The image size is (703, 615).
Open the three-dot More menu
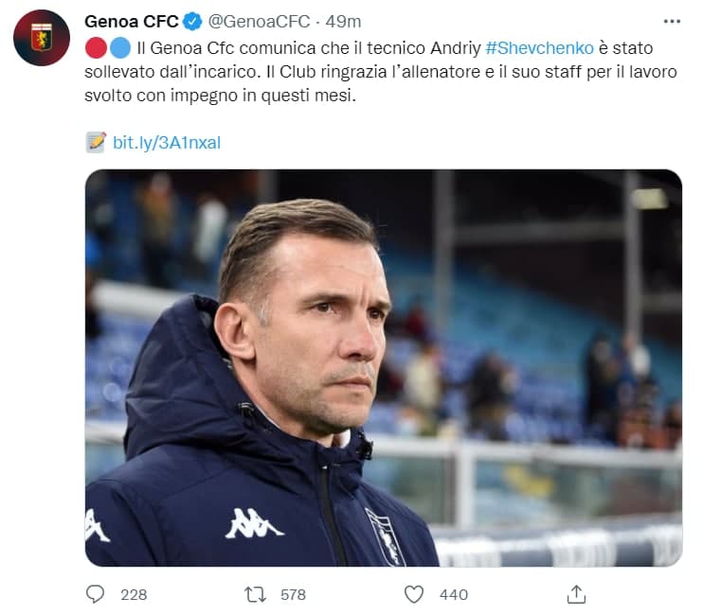click(x=672, y=21)
